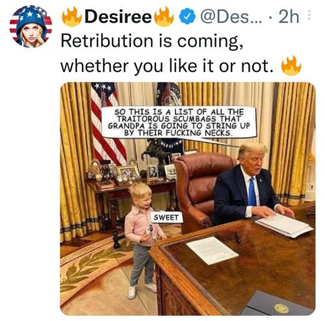Image resolution: width=325 pixels, height=321 pixels.
Task: Click the stack of papers on desk
Action: [x=284, y=225]
